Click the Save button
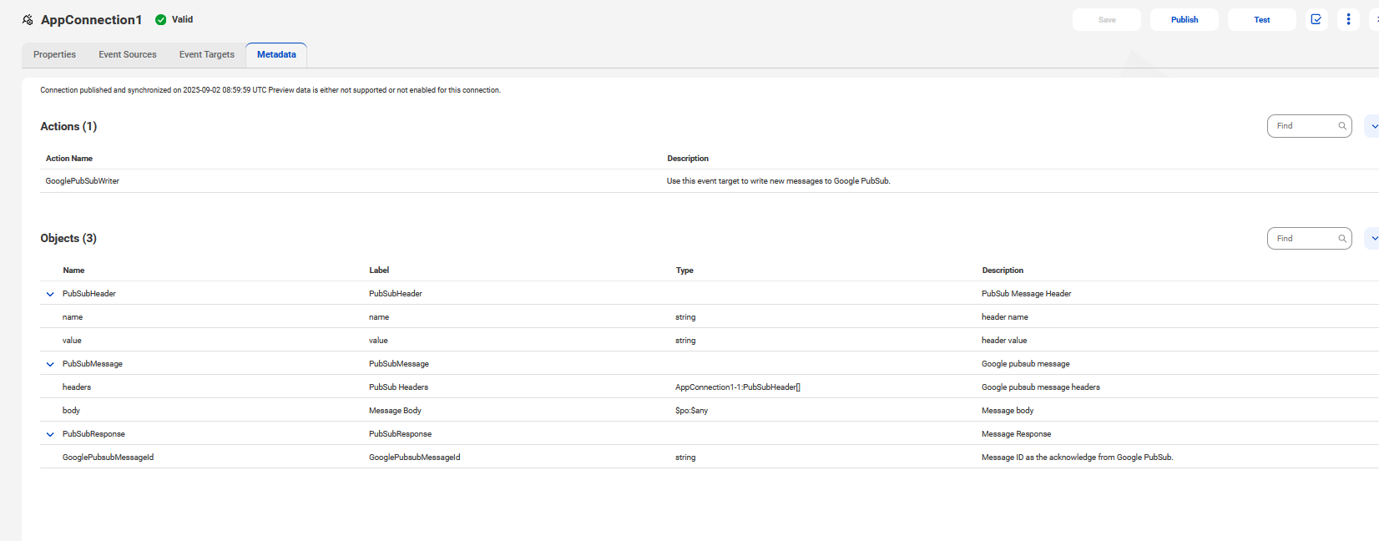 click(1107, 19)
